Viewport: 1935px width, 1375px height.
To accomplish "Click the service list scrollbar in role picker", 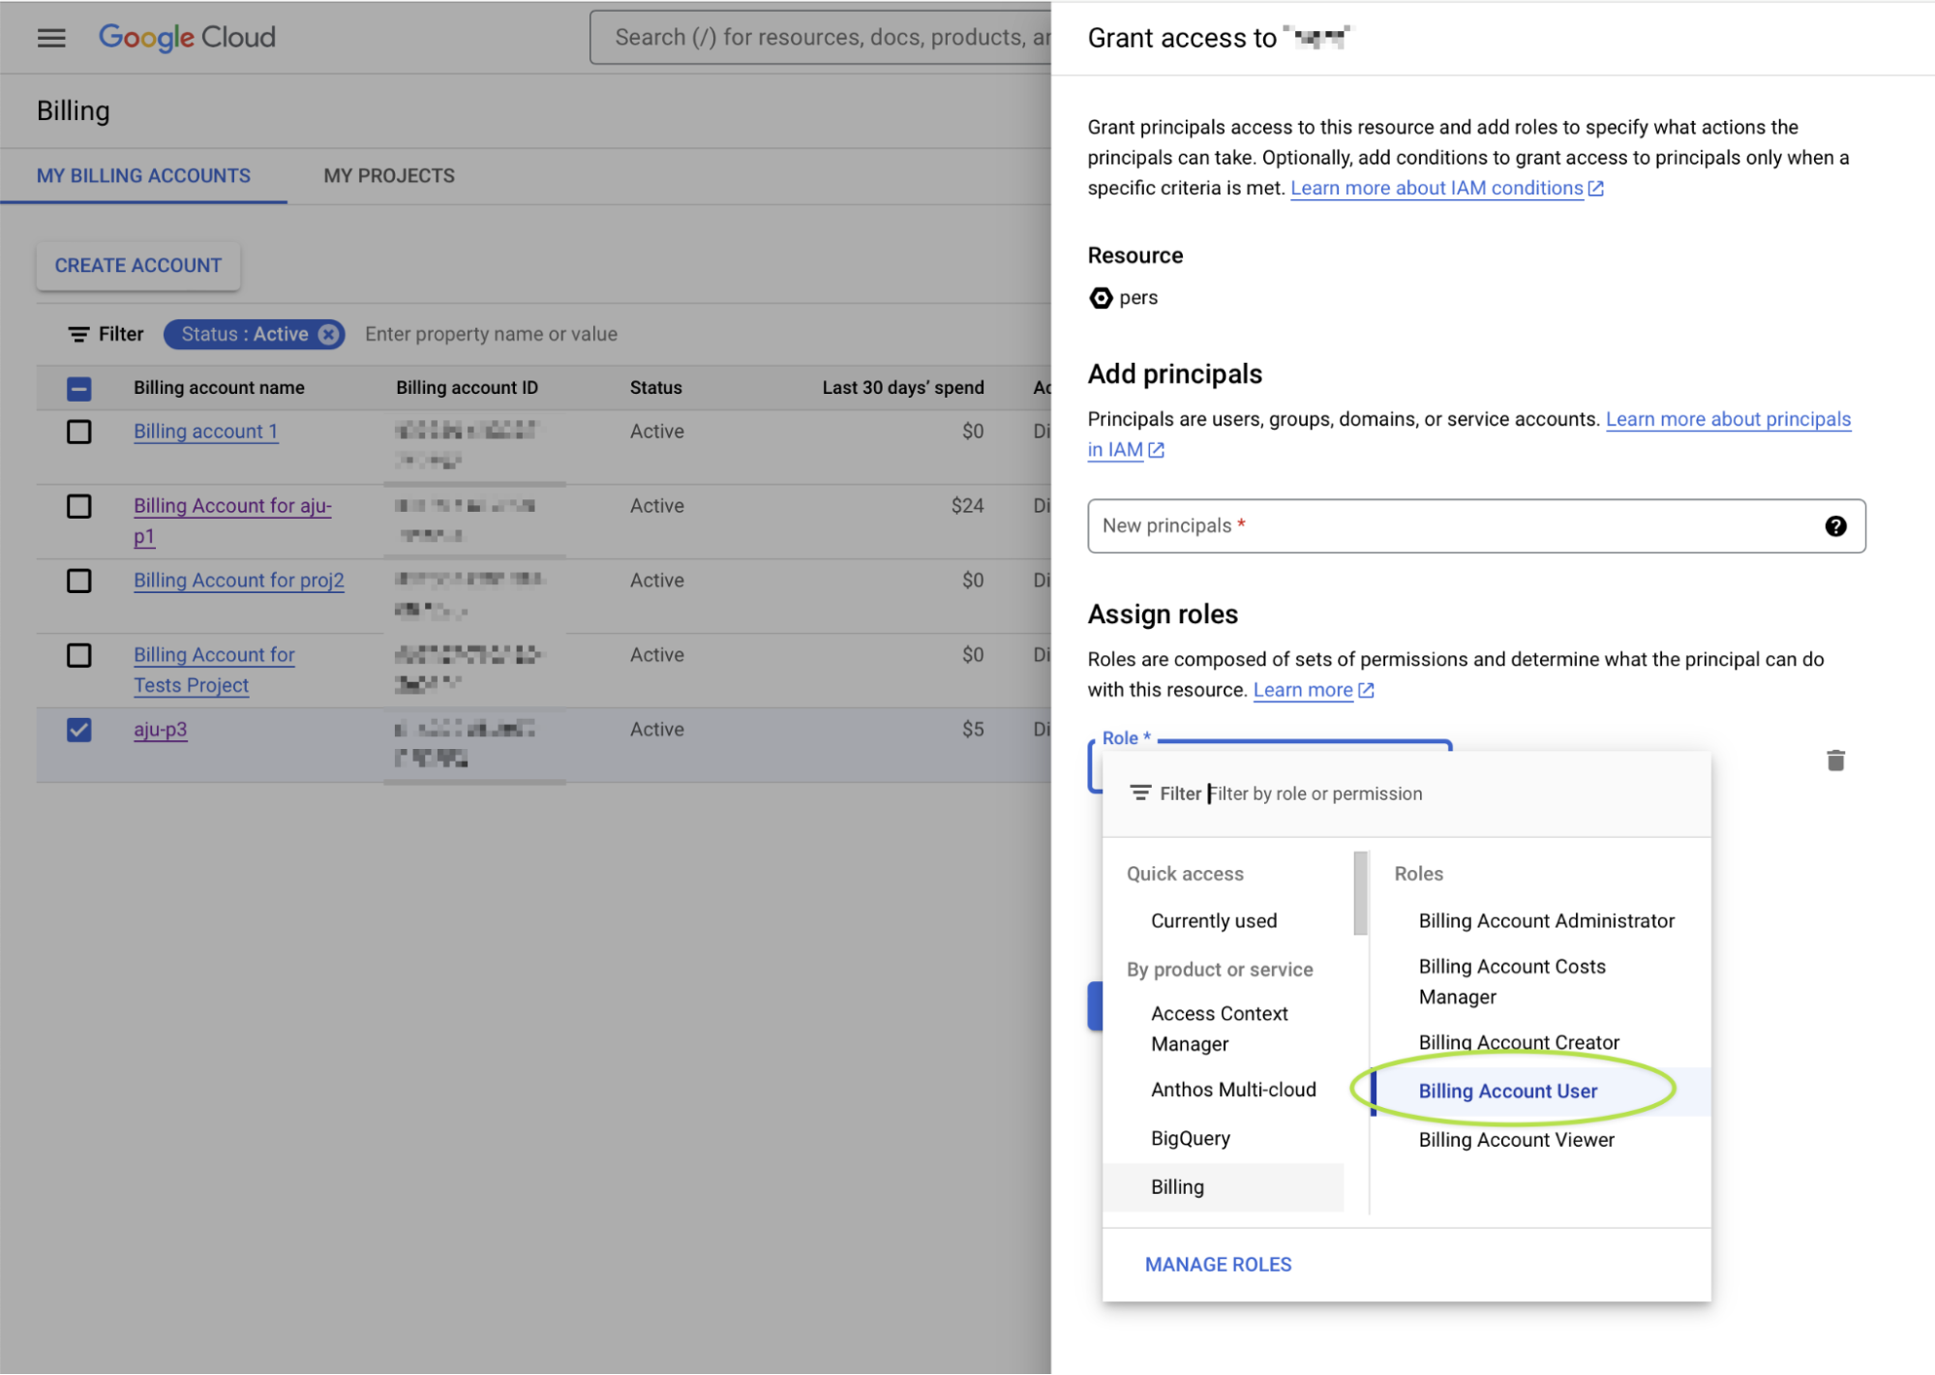I will [x=1360, y=893].
